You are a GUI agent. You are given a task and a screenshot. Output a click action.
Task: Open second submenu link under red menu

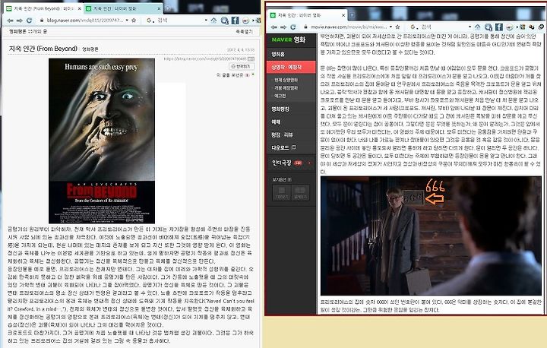pyautogui.click(x=286, y=87)
